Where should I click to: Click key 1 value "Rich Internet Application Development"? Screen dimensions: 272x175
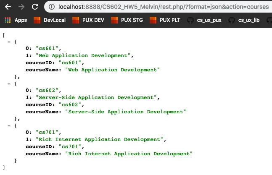coord(99,139)
